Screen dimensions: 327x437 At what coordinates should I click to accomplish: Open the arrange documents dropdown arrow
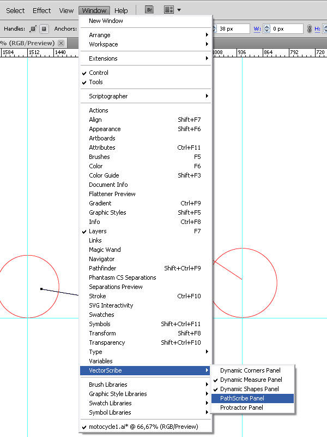179,10
